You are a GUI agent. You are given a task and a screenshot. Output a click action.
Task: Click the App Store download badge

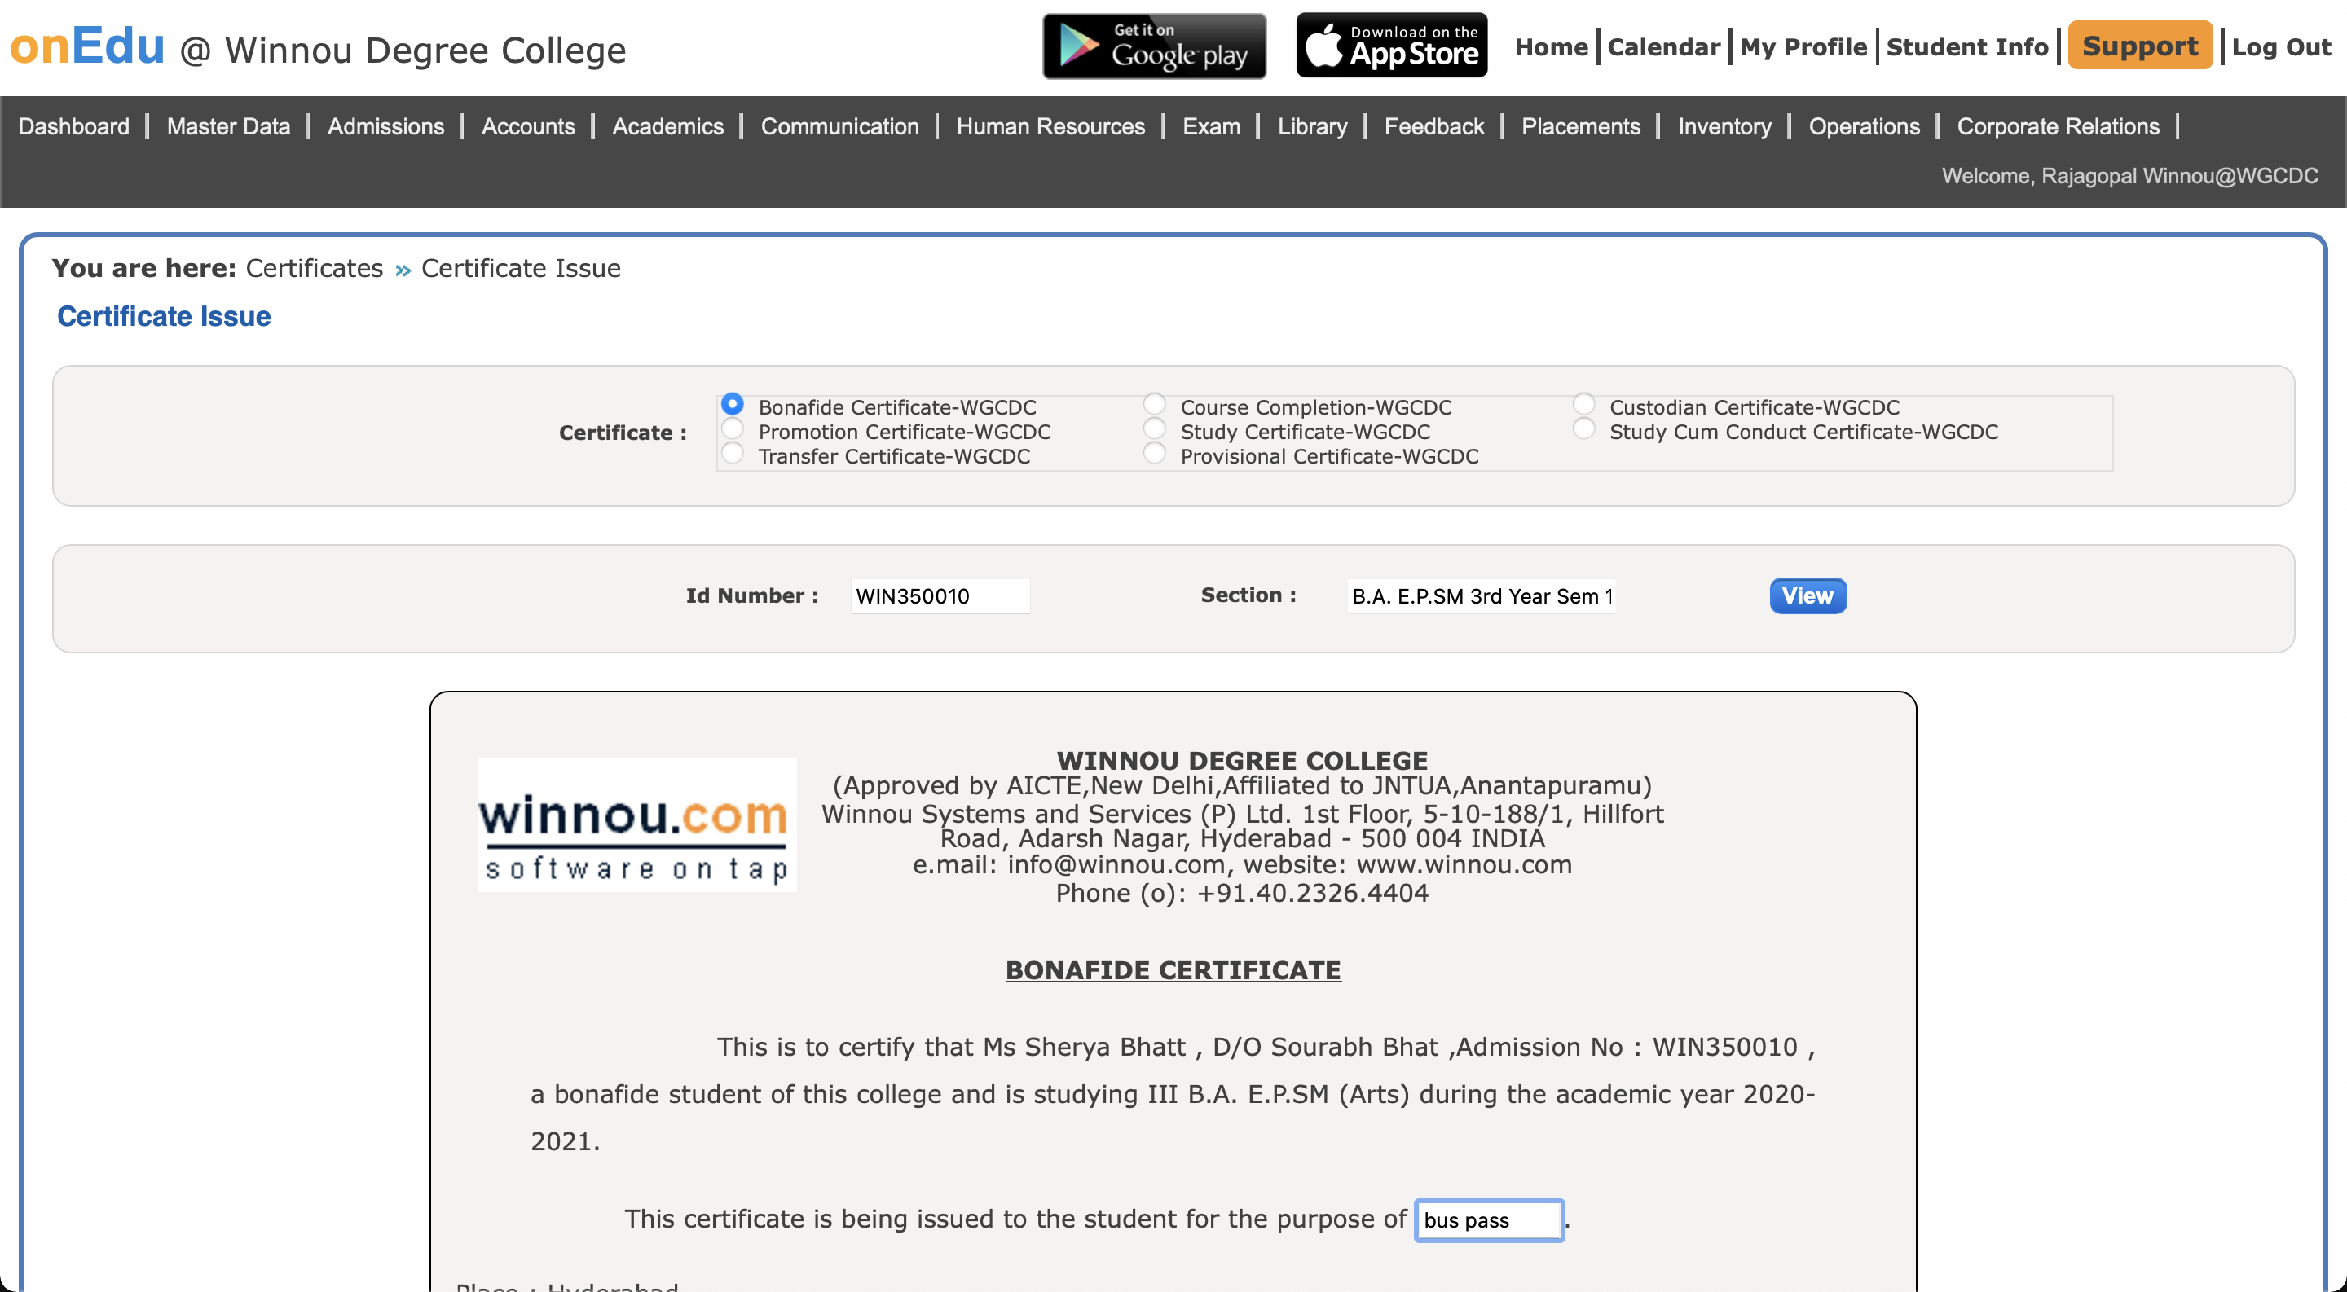click(1391, 46)
